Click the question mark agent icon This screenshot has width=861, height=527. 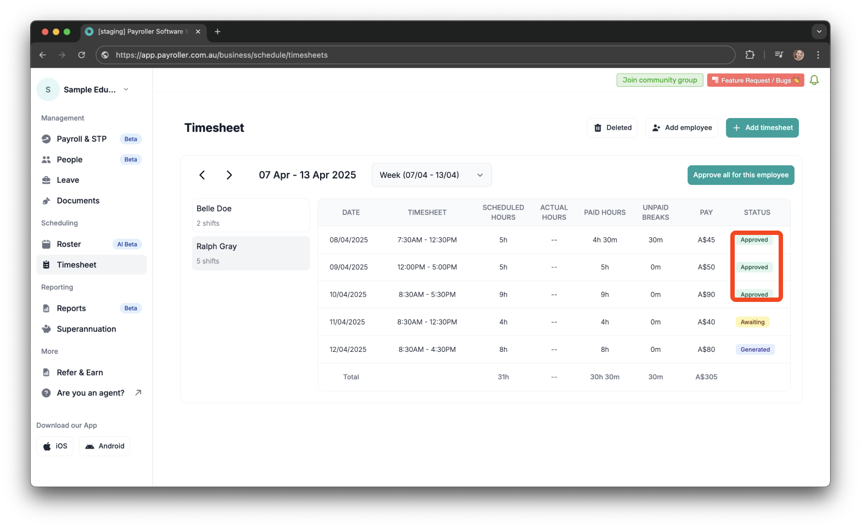click(x=46, y=393)
